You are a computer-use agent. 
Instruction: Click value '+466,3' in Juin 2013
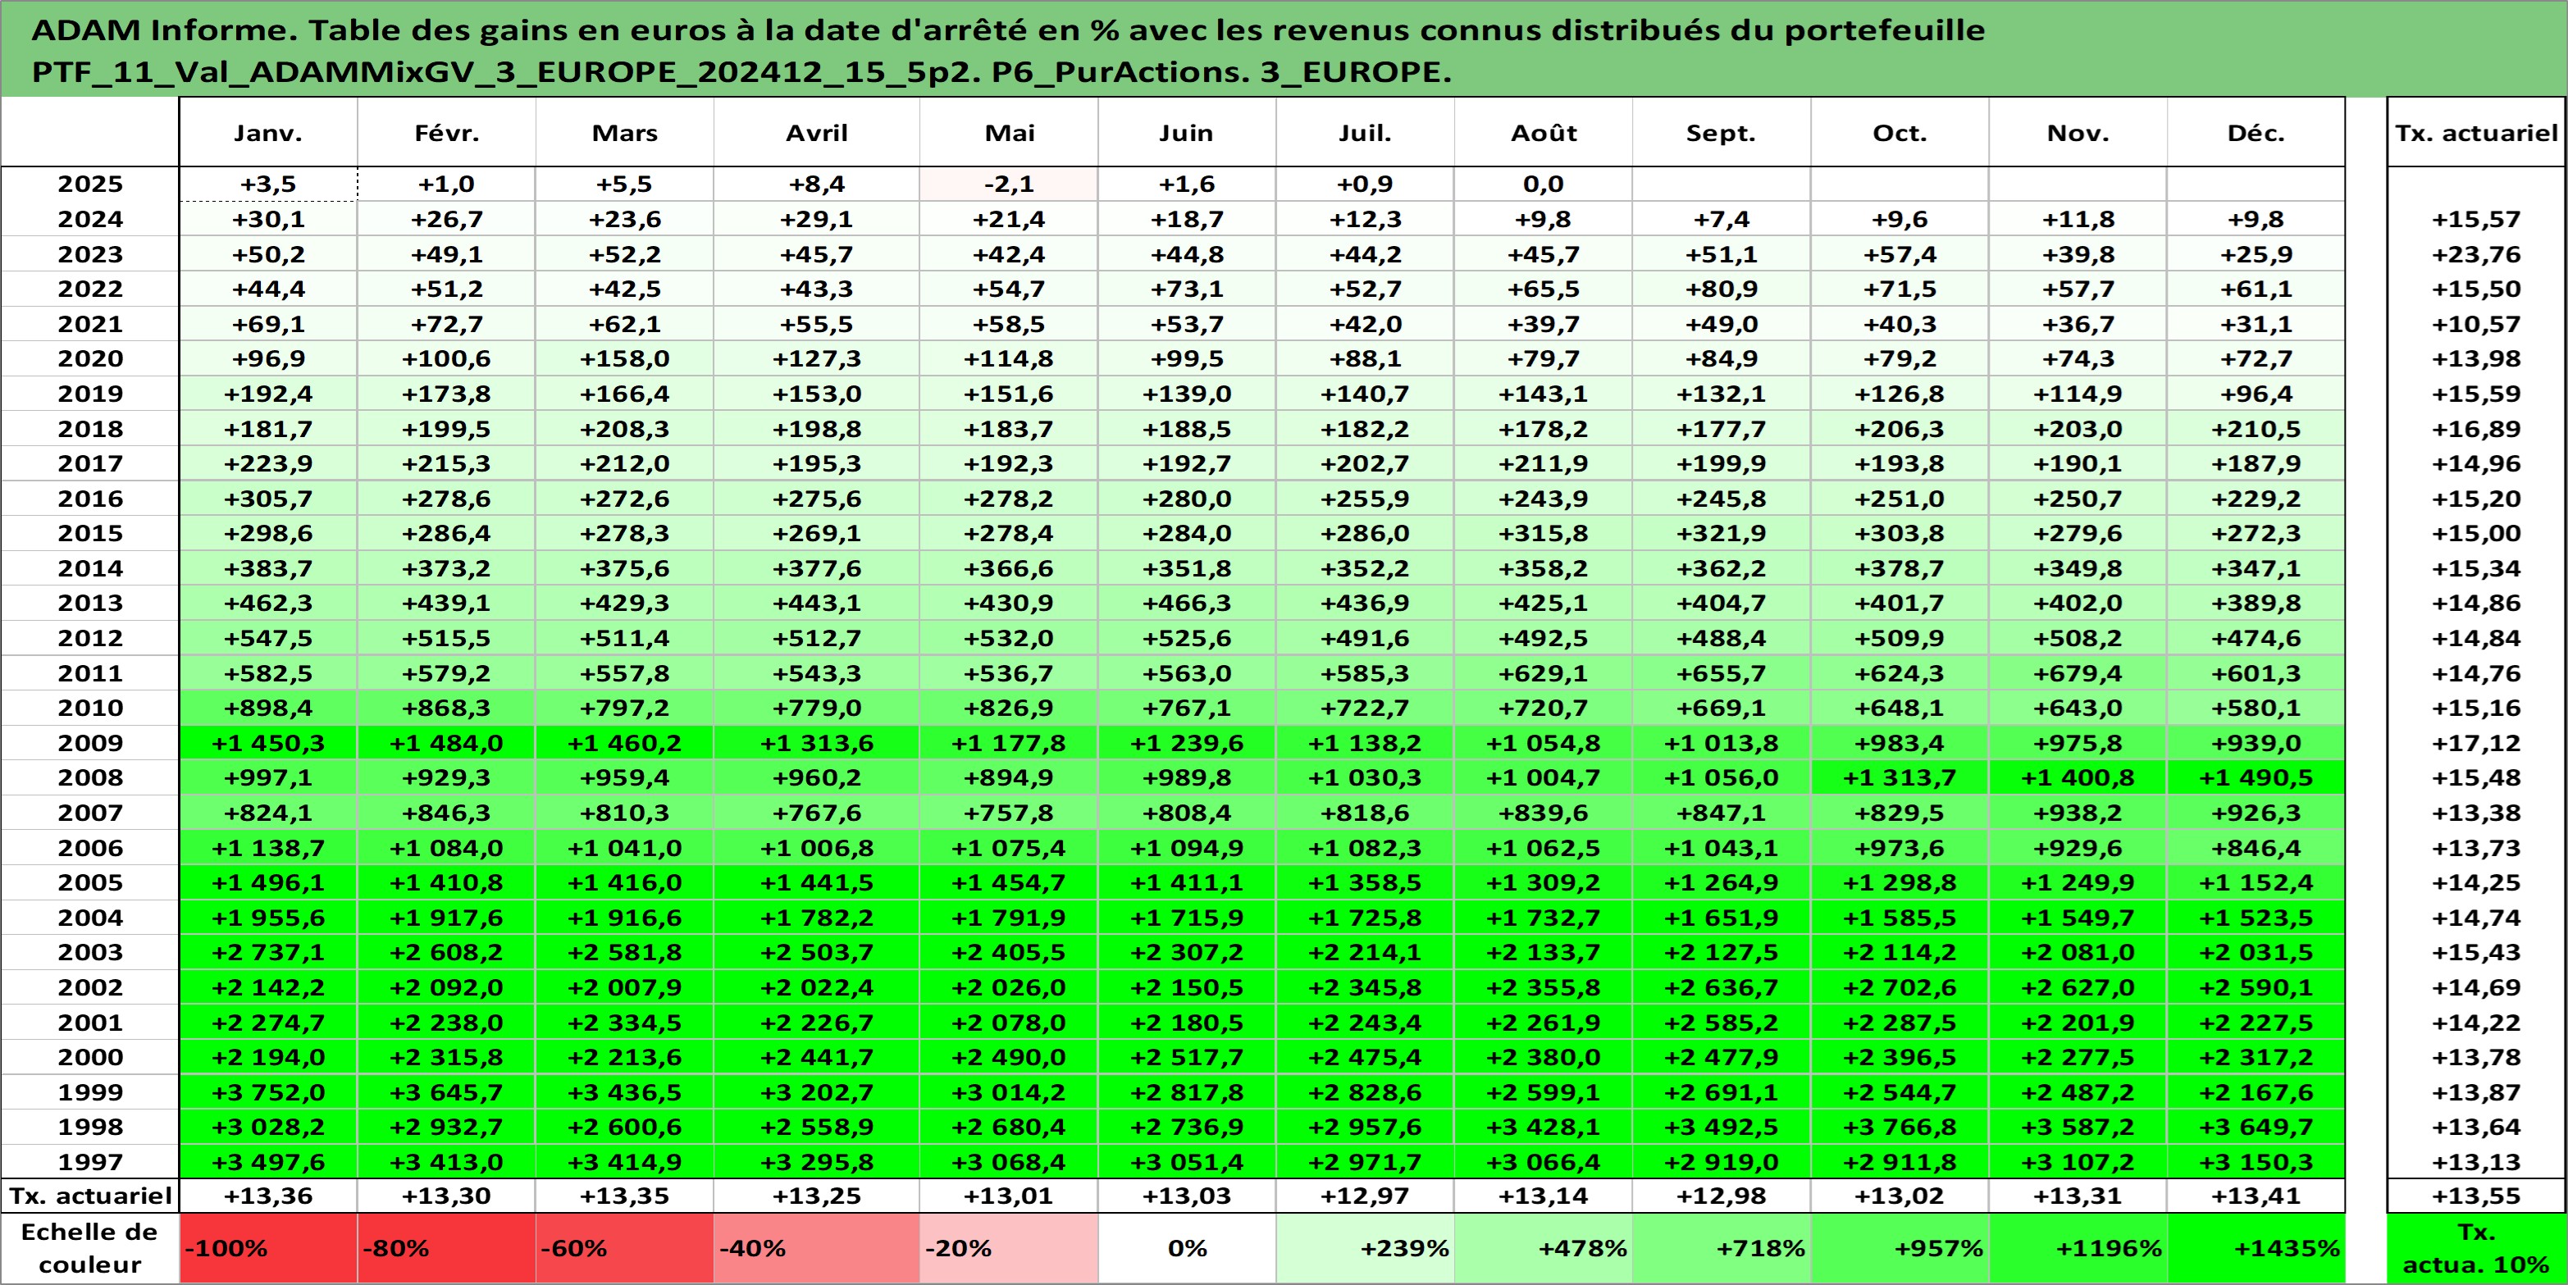click(x=1186, y=603)
